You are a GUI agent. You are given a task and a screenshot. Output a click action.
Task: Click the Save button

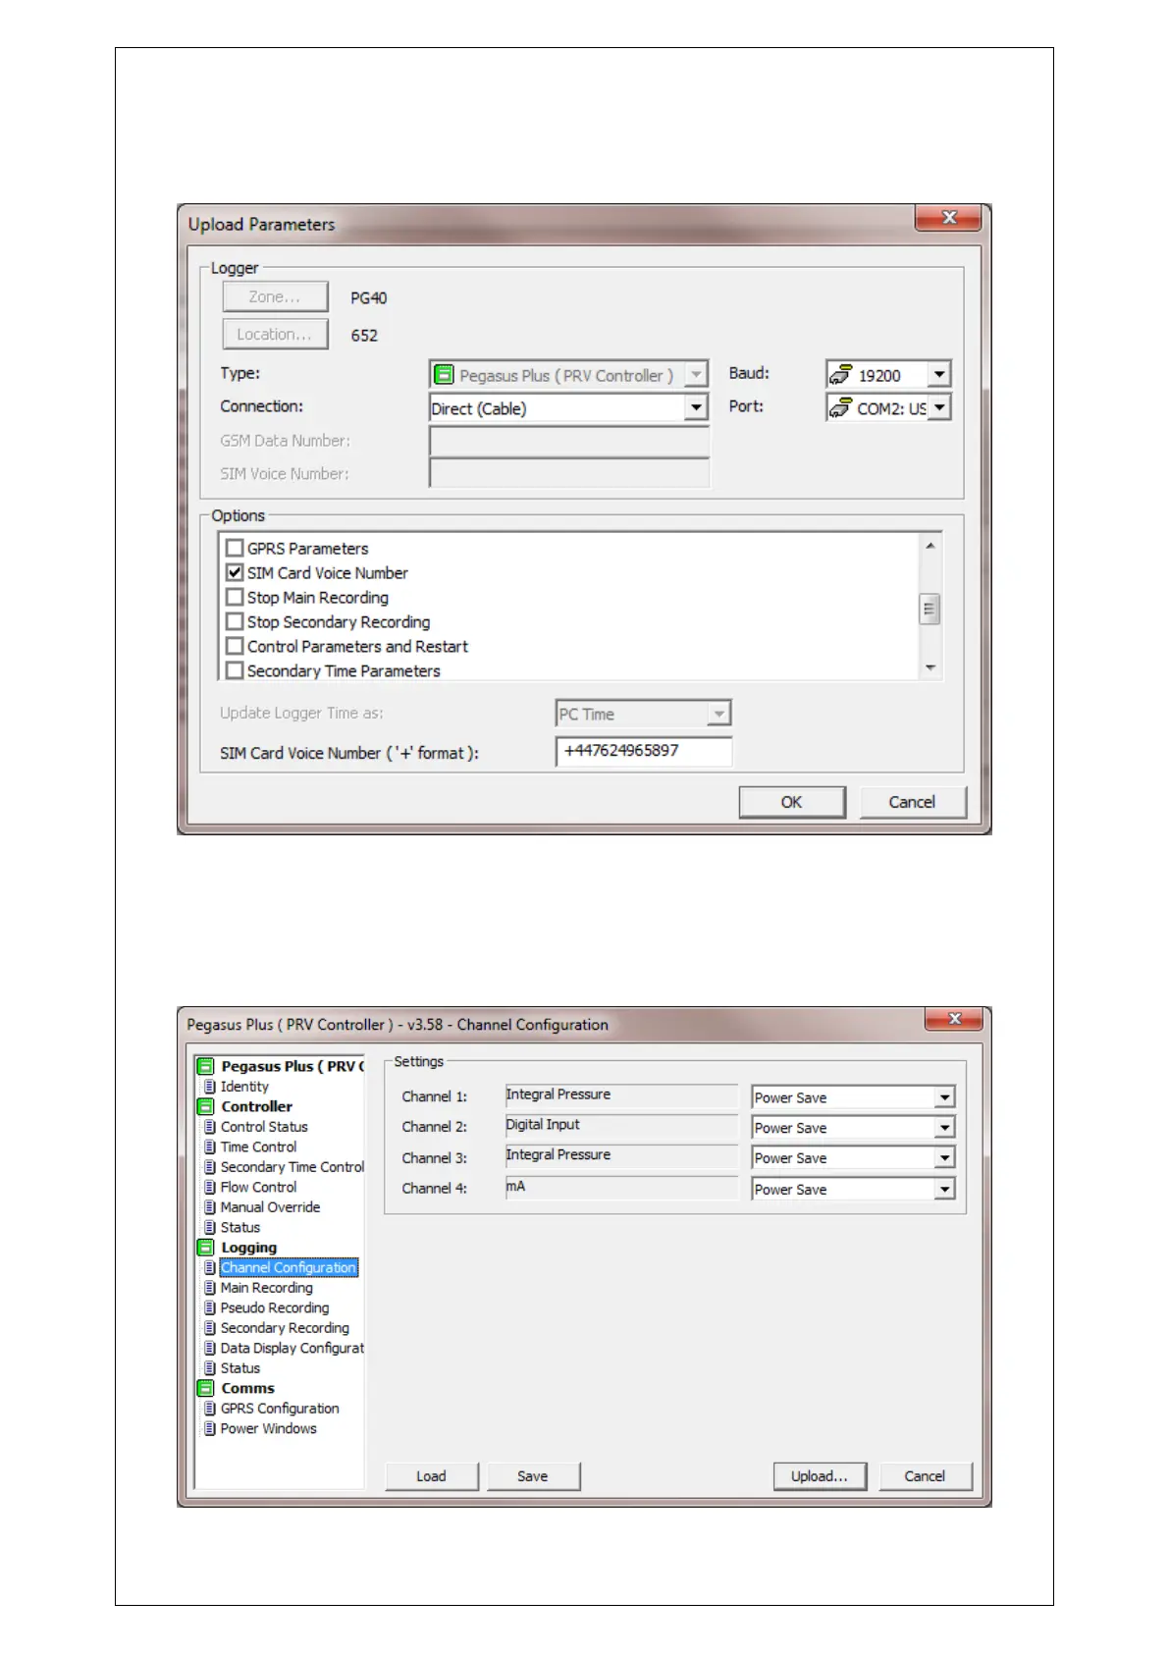coord(532,1476)
